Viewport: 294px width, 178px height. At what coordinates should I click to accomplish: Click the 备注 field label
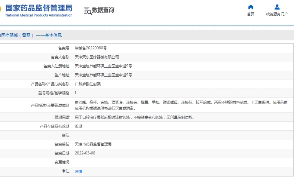[x=65, y=135]
